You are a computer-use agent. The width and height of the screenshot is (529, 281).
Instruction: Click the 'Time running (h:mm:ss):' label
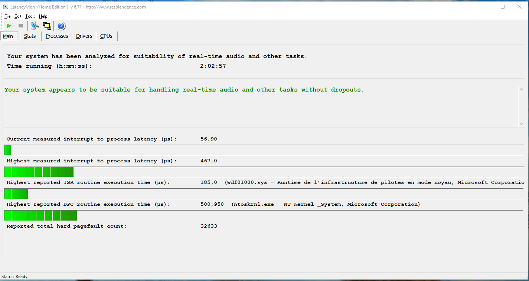point(49,66)
